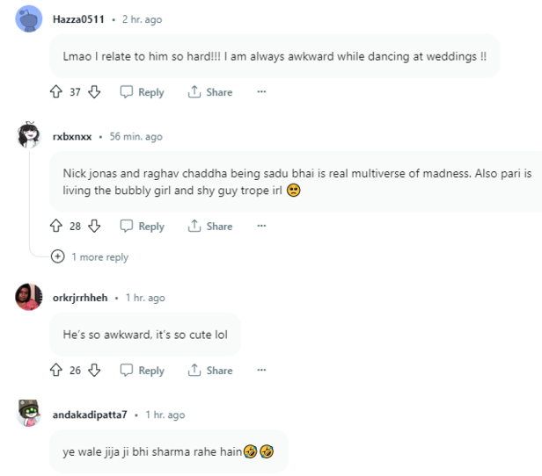Screen dimensions: 542x476
Task: Click orkrjrrhheh's profile avatar
Action: tap(29, 298)
